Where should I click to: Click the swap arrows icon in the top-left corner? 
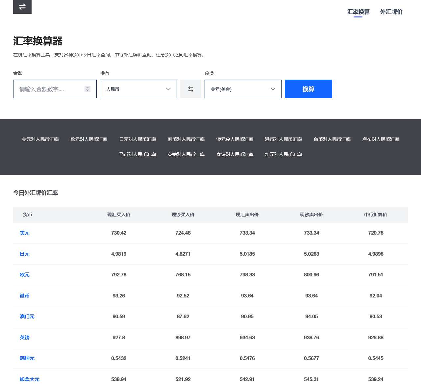[x=22, y=7]
